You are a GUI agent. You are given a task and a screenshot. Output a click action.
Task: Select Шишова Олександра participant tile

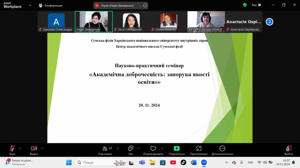[x=56, y=22]
